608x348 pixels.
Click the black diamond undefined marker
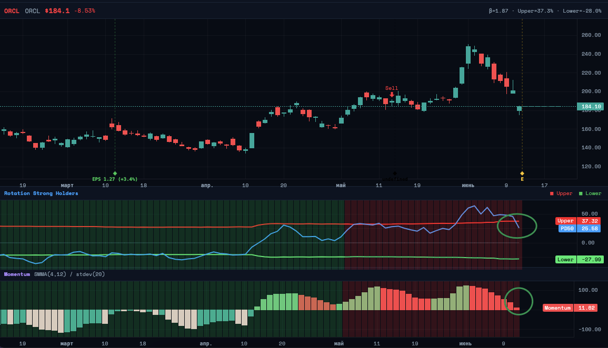395,173
